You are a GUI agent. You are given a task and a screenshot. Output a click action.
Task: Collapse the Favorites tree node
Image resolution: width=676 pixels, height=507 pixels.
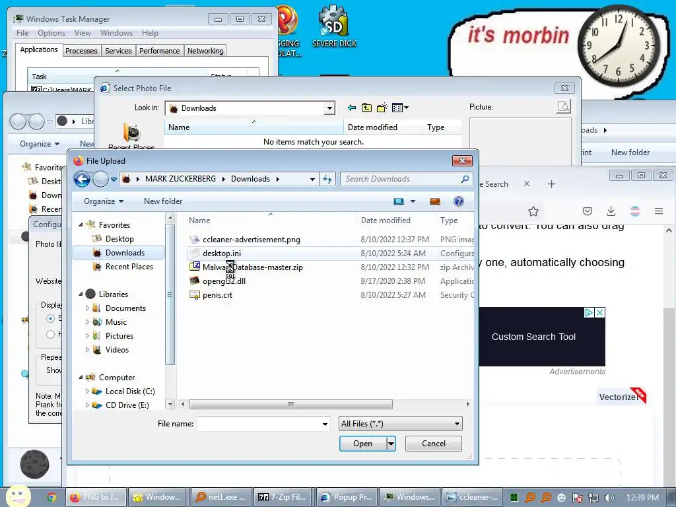(x=81, y=224)
